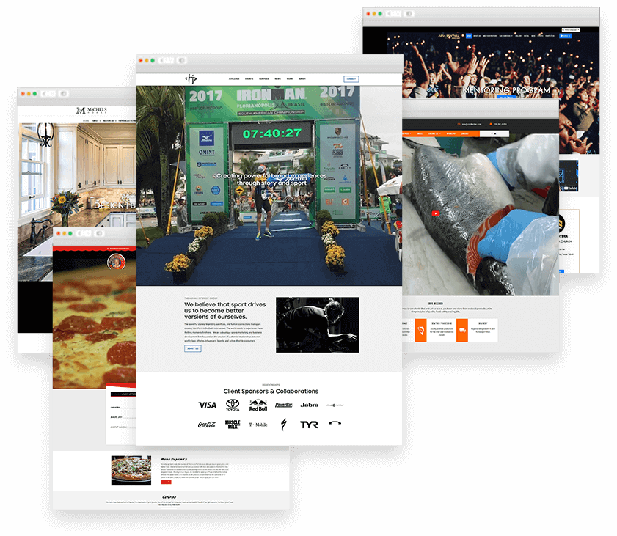Select the About menu item in the navbar

[302, 78]
